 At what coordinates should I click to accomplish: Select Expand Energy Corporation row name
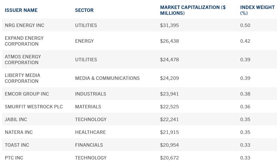coord(24,41)
